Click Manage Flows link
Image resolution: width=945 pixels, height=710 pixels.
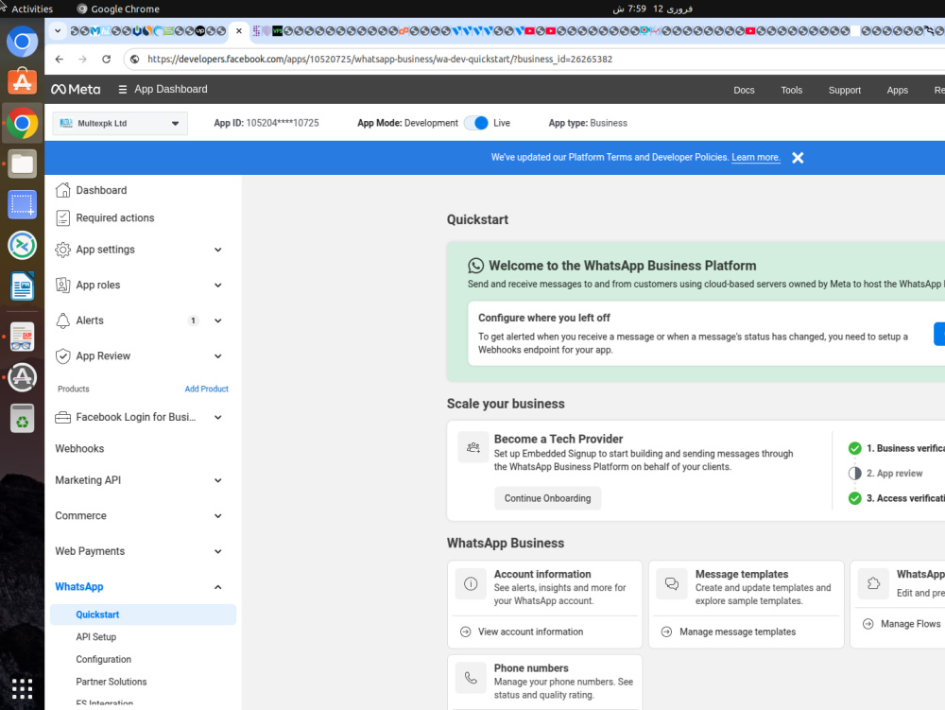[x=911, y=624]
